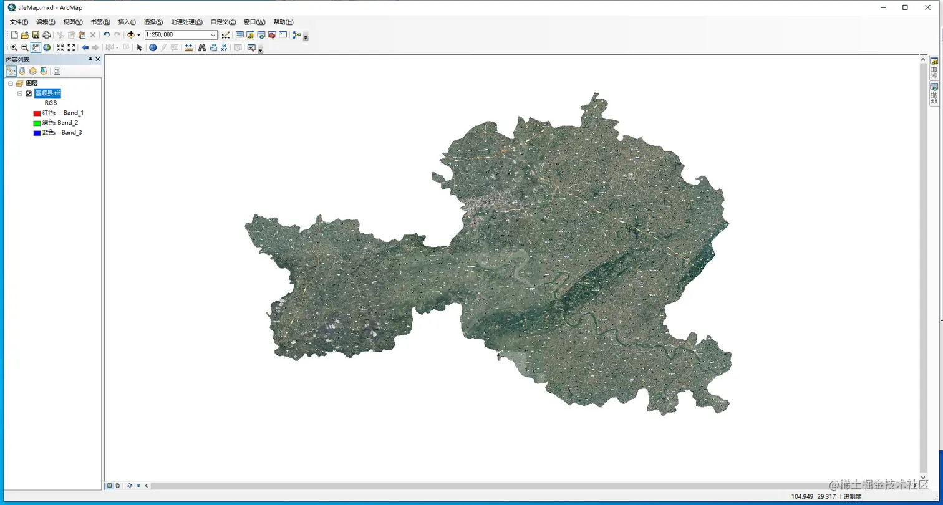The height and width of the screenshot is (505, 943).
Task: Paste using the clipboard toolbar icon
Action: [x=82, y=35]
